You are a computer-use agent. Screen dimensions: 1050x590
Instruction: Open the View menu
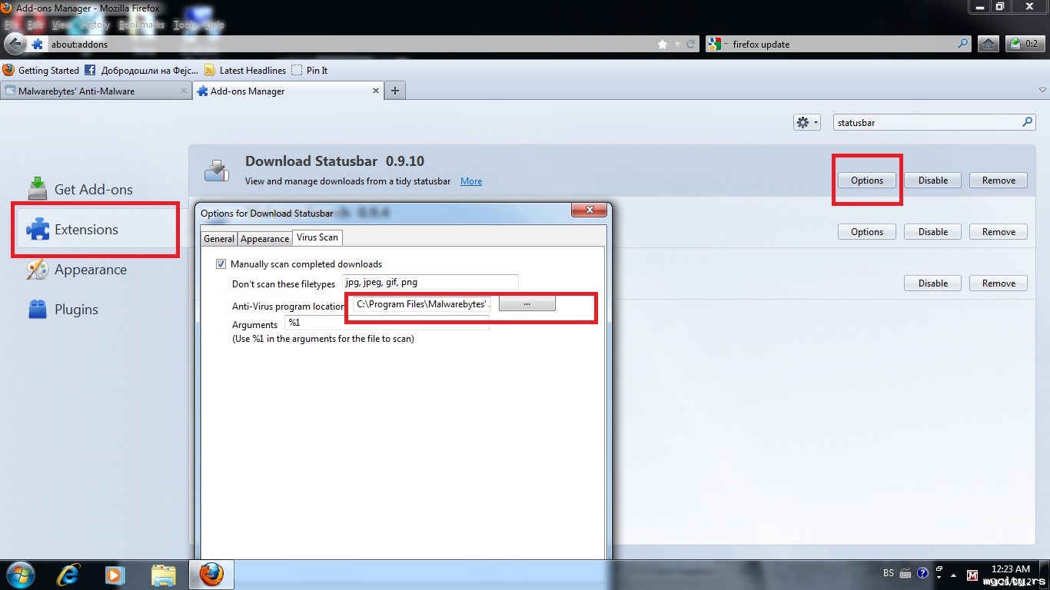click(61, 25)
